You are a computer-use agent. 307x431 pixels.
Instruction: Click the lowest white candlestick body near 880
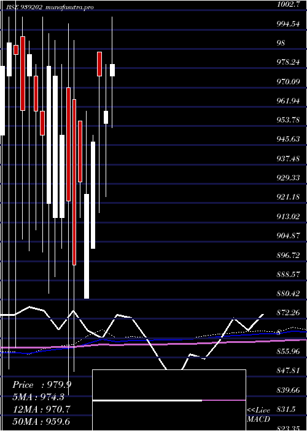[x=87, y=246]
